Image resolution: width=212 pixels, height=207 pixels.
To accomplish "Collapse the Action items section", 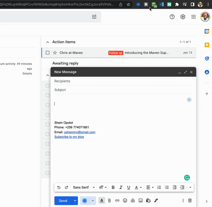I will pos(48,42).
